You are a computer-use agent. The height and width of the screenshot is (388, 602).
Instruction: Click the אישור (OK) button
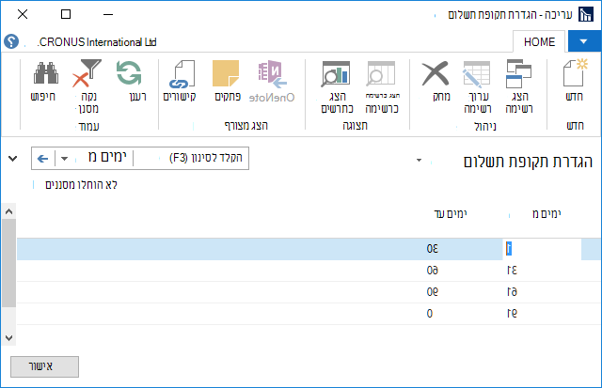[44, 366]
